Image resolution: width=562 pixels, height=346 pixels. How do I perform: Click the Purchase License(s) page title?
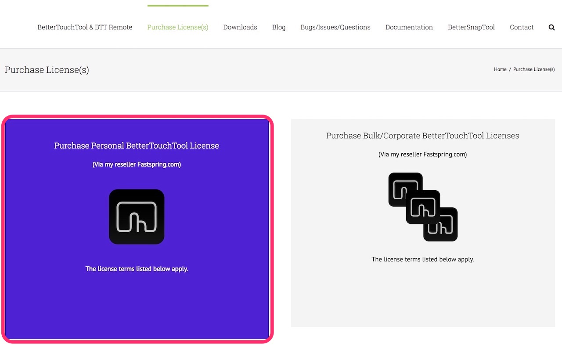coord(47,70)
